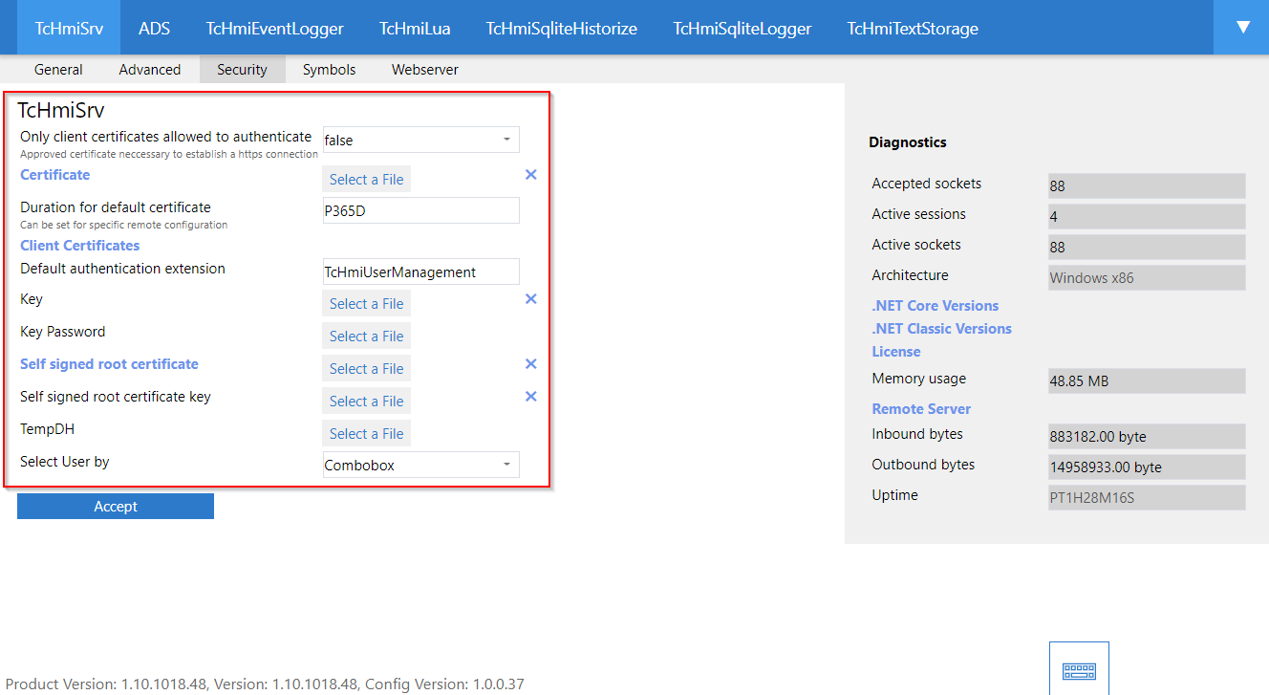Click the Memory usage value 48.85 MB

(1147, 380)
